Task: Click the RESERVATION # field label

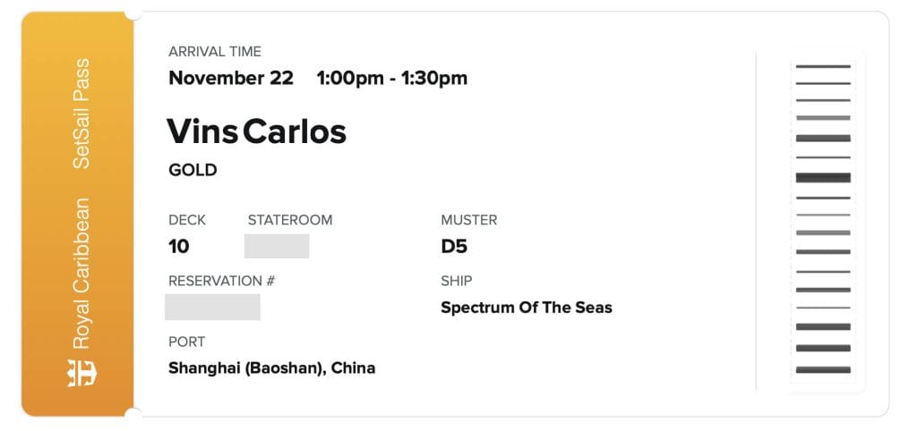Action: [221, 281]
